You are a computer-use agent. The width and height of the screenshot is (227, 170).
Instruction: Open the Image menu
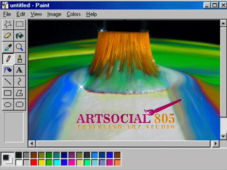click(x=54, y=14)
